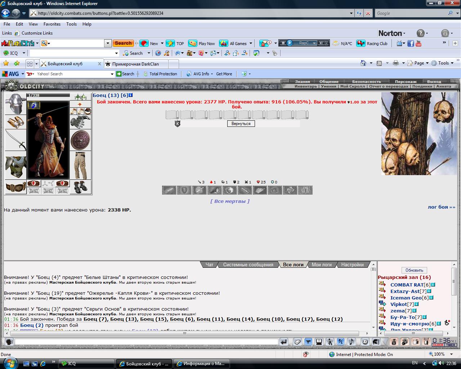
Task: Open the Настройки tab
Action: coord(352,264)
